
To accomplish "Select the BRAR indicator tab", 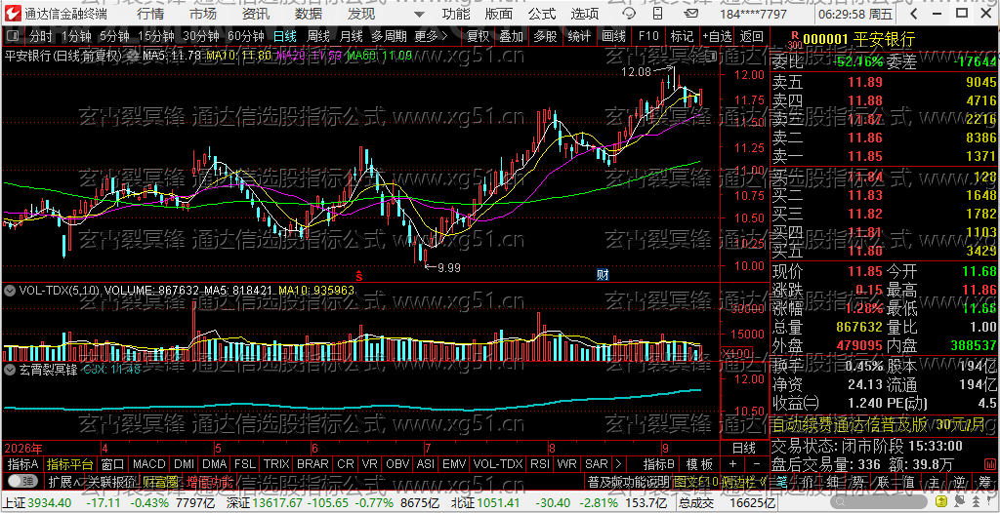I will (313, 463).
